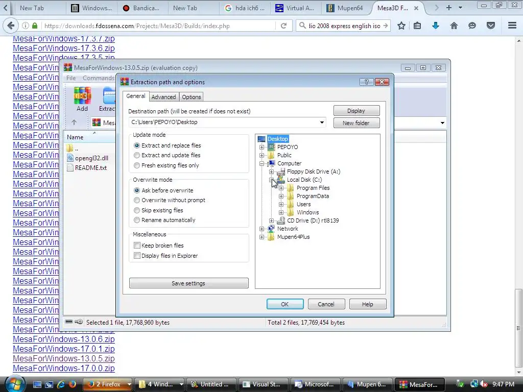Screen dimensions: 523x392
Task: Open the destination path dropdown arrow
Action: coord(322,122)
